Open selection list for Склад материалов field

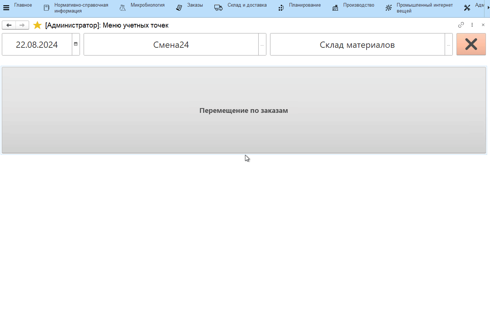coord(448,45)
